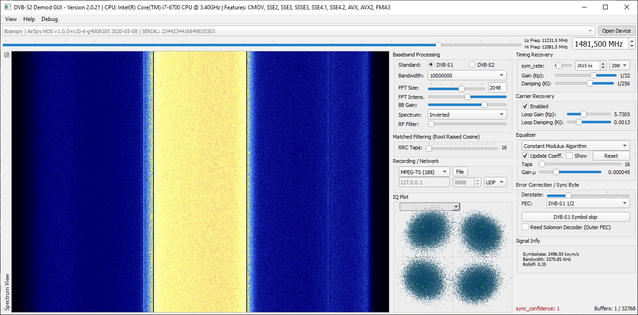Click the RF Filter slider handle

click(431, 124)
